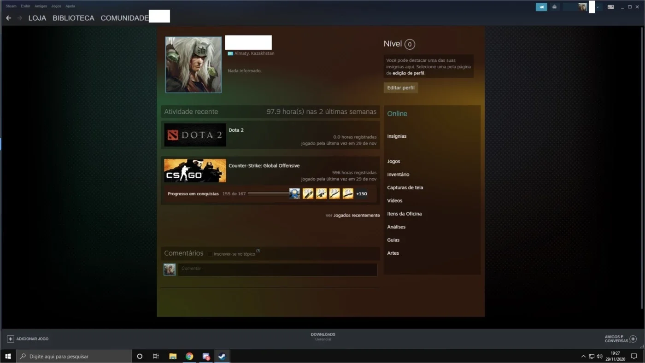Click the Kazakhstan flag icon
This screenshot has width=645, height=363.
(230, 53)
